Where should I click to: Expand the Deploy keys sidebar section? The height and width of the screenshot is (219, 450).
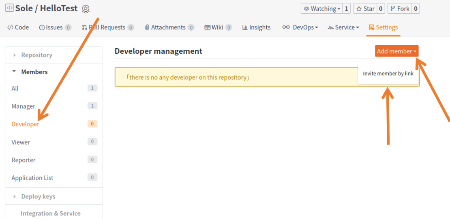(54, 196)
